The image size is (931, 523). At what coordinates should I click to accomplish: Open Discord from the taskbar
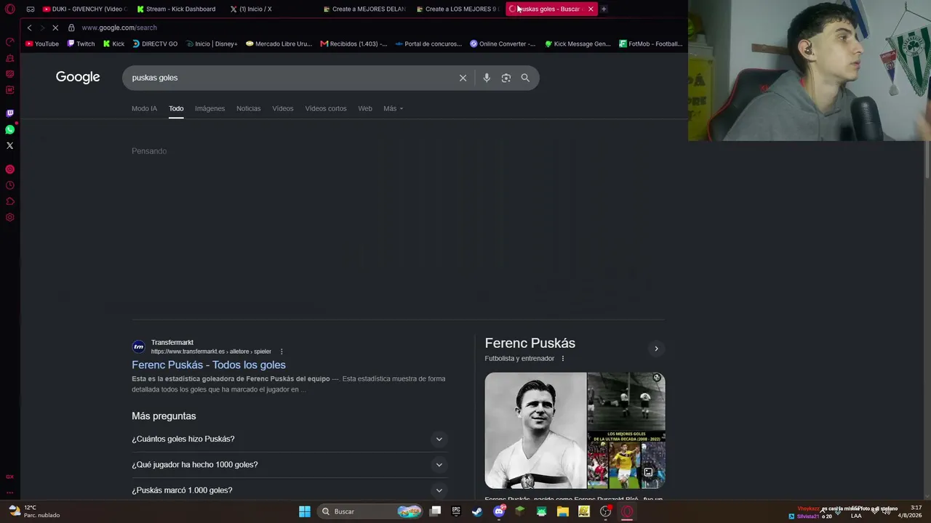pyautogui.click(x=499, y=511)
